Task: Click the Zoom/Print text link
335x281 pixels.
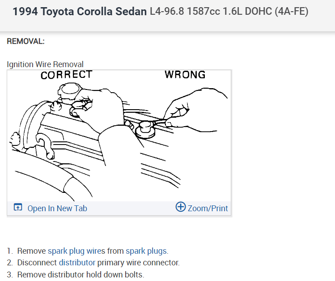Action: (208, 208)
